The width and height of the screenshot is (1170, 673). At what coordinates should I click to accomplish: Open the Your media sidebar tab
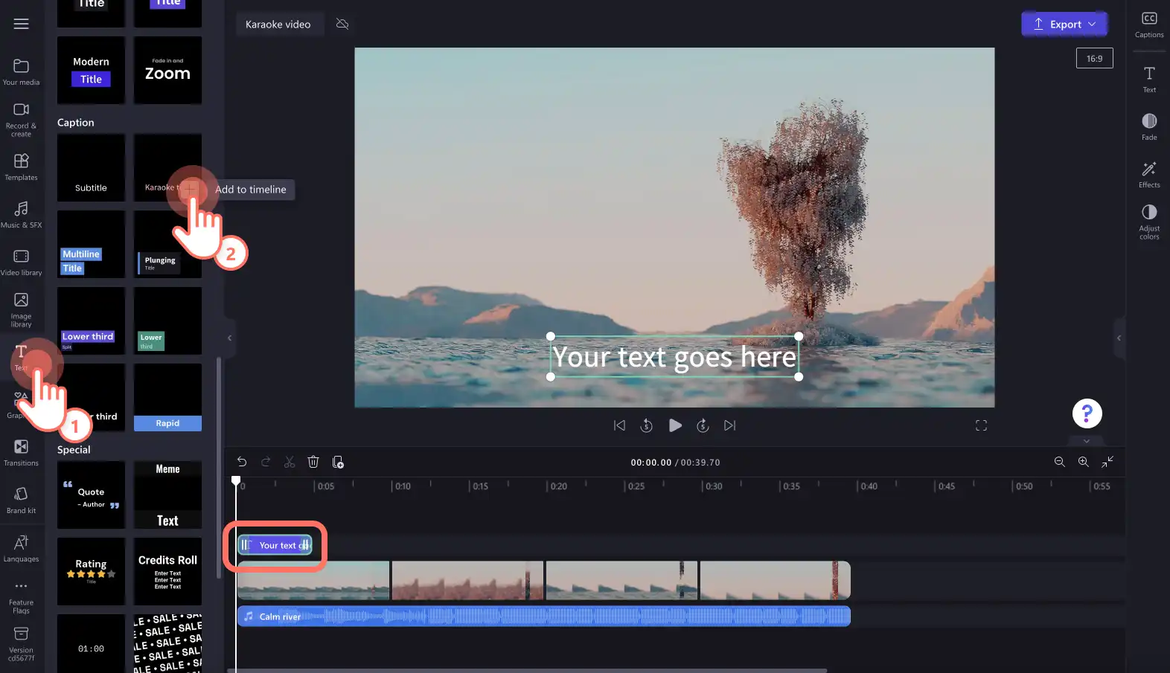pyautogui.click(x=21, y=72)
